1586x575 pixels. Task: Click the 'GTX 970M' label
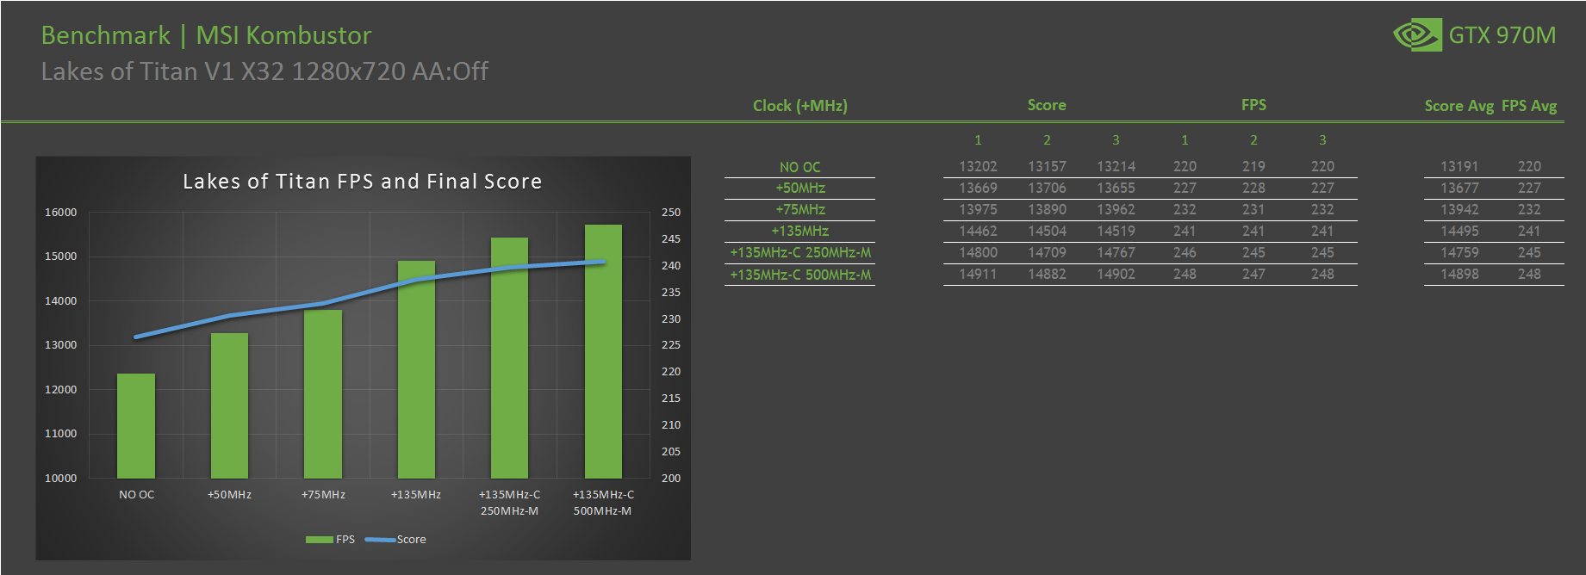(x=1502, y=35)
